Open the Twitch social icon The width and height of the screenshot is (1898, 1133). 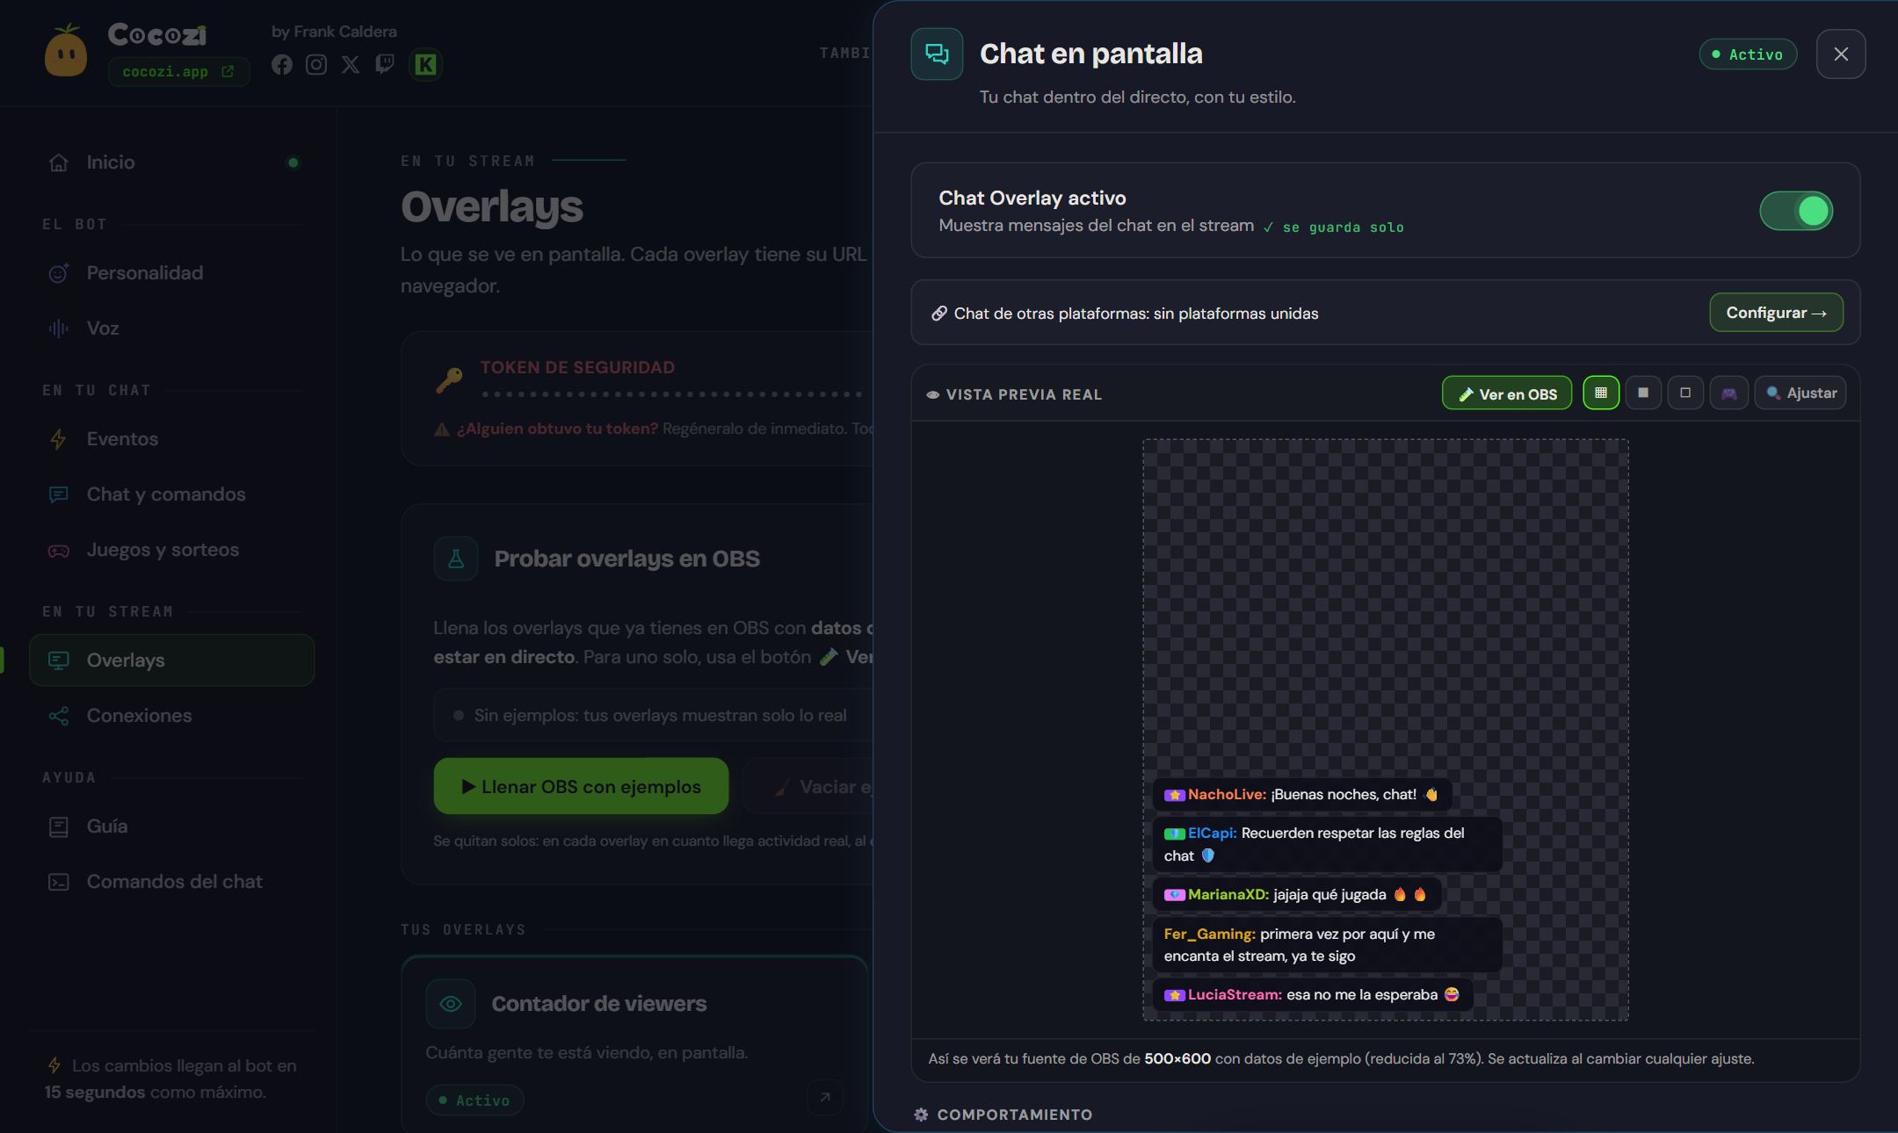tap(385, 64)
